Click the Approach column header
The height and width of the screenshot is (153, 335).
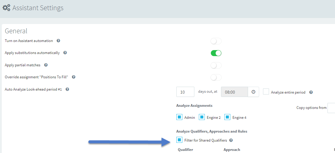click(232, 150)
